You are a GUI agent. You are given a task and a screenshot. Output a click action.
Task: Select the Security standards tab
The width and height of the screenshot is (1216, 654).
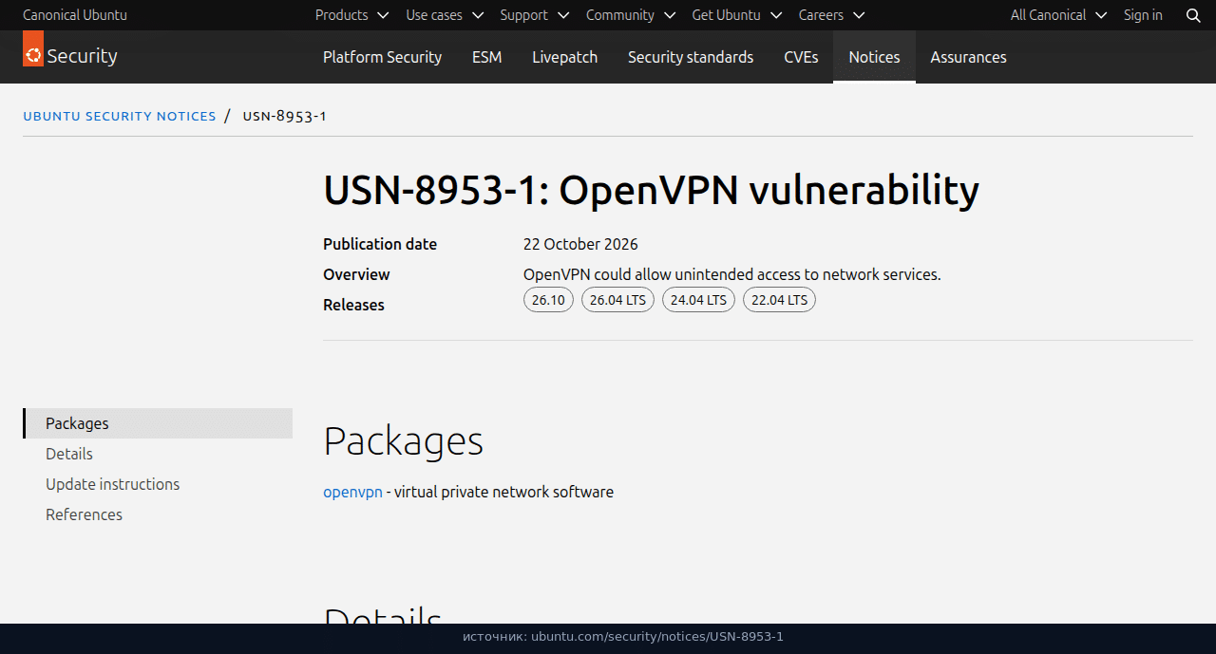pos(691,57)
